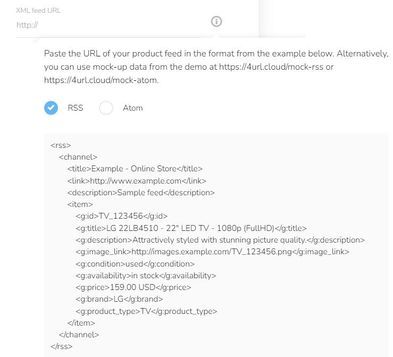393x357 pixels.
Task: Click the g:id TV_123456 line
Action: [x=122, y=216]
